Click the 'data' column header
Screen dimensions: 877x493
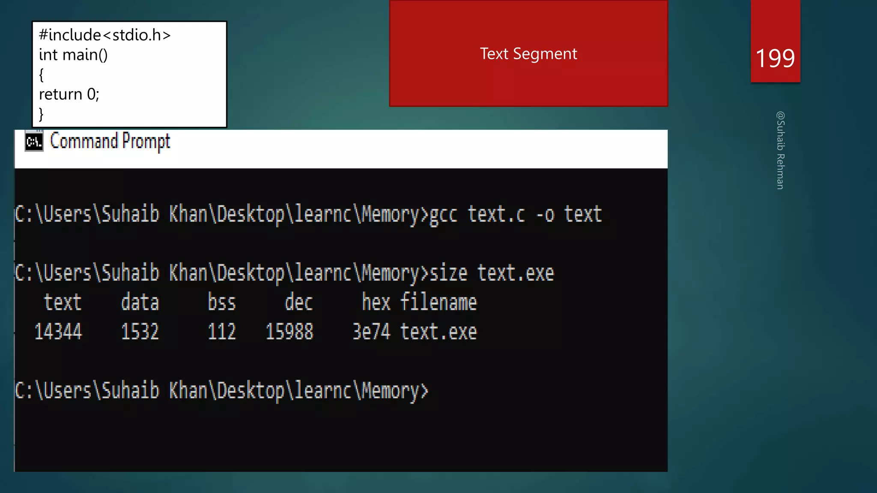(140, 302)
